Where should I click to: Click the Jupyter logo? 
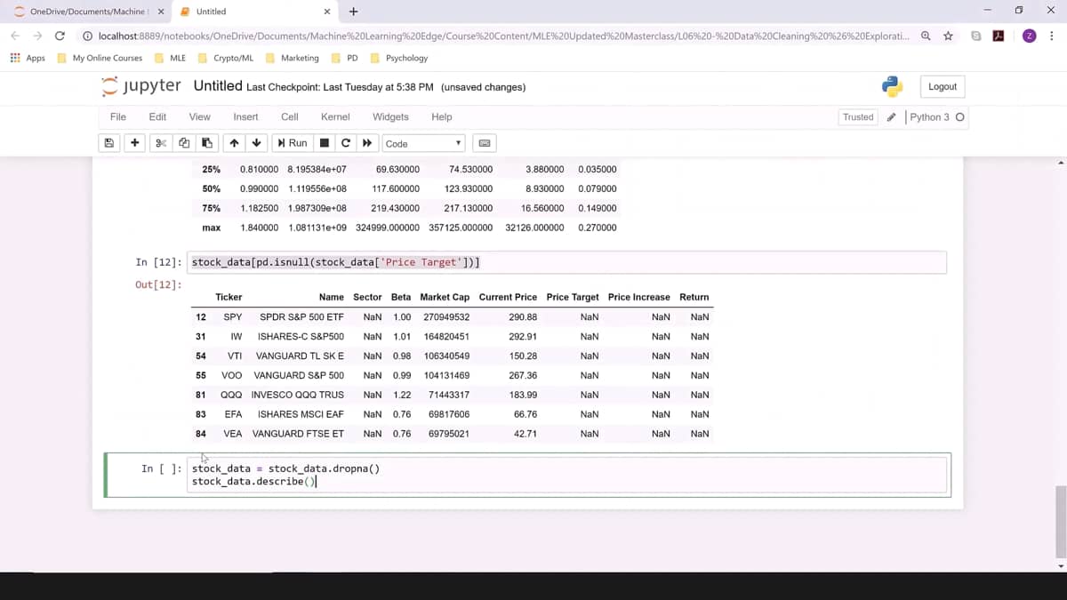coord(141,86)
